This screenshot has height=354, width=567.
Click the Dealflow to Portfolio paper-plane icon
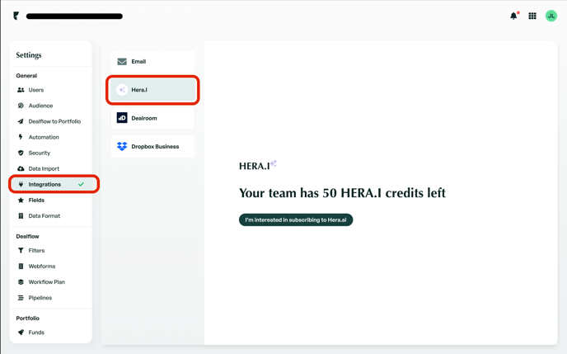pyautogui.click(x=21, y=121)
